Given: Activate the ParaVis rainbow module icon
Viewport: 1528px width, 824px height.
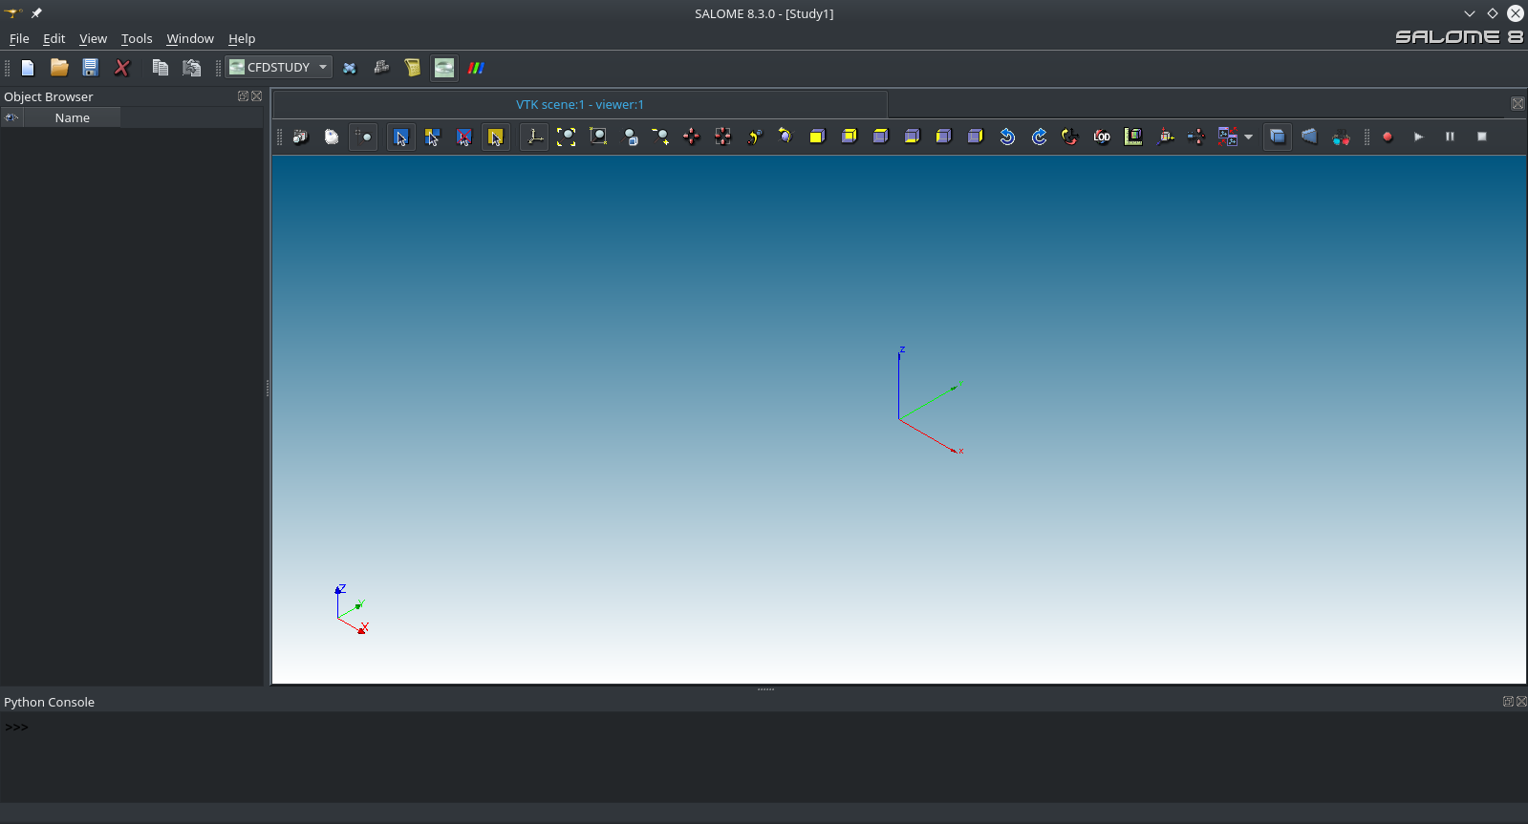Looking at the screenshot, I should [476, 68].
